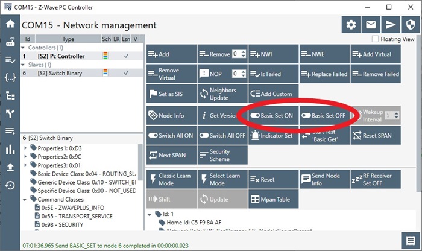Select 0x55 - TRANSPORT_SERVICE command class
This screenshot has height=251, width=422.
[x=77, y=216]
